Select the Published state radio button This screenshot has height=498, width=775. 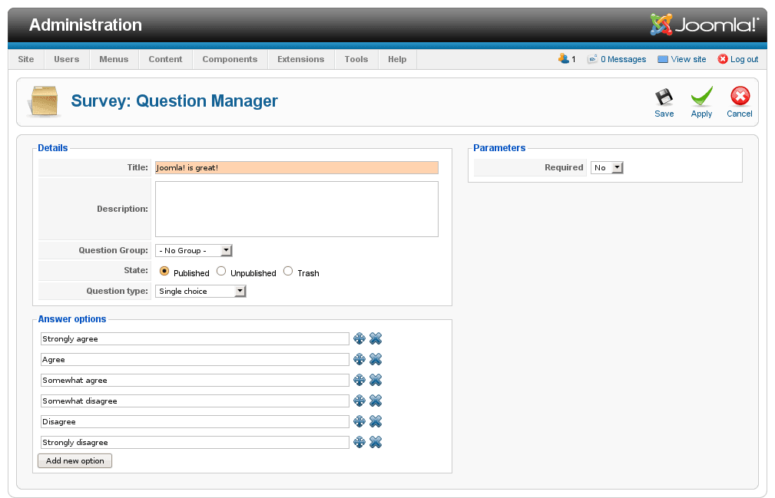pyautogui.click(x=164, y=272)
